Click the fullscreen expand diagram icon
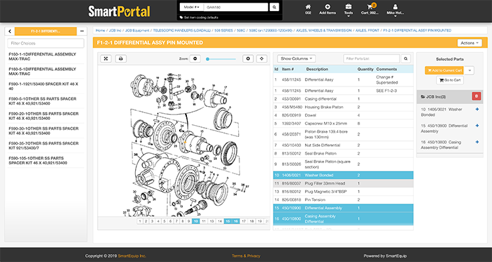Image resolution: width=492 pixels, height=262 pixels. click(105, 58)
